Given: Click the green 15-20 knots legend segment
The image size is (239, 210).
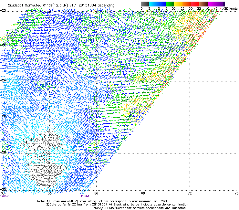Looking at the screenshot, I should [170, 4].
